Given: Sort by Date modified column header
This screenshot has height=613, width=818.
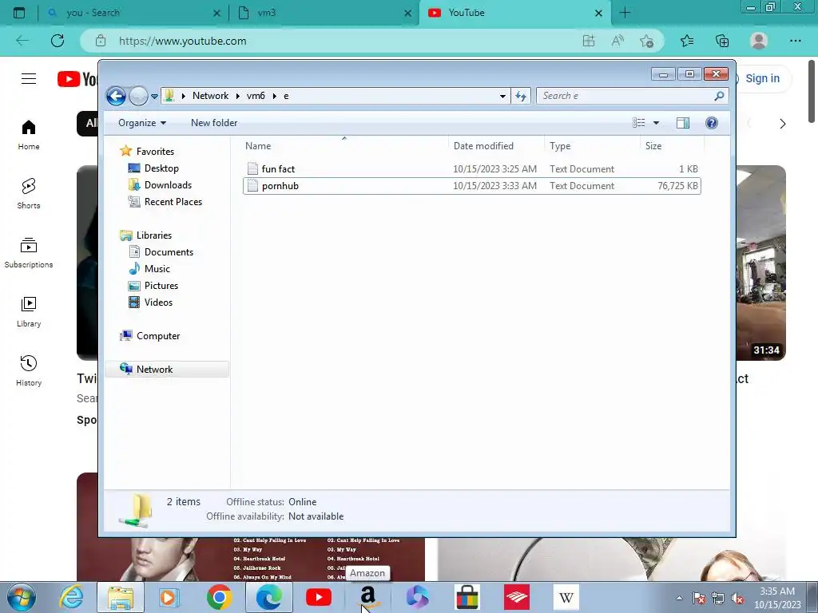Looking at the screenshot, I should (x=496, y=146).
